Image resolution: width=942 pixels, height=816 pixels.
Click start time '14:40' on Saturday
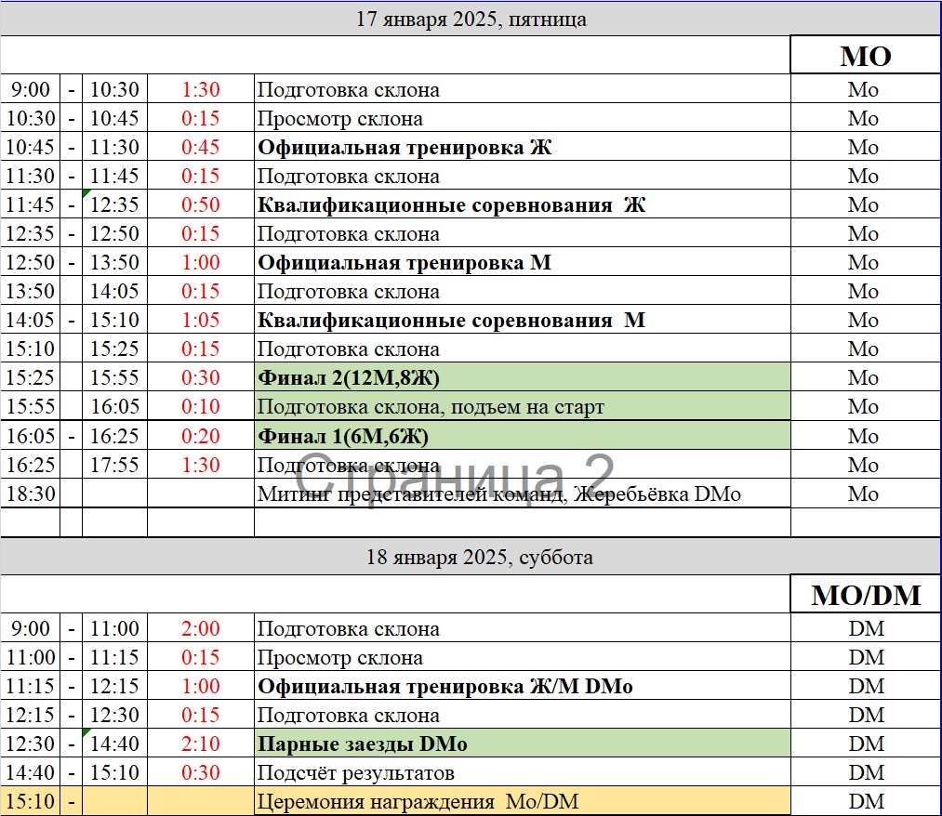(31, 772)
